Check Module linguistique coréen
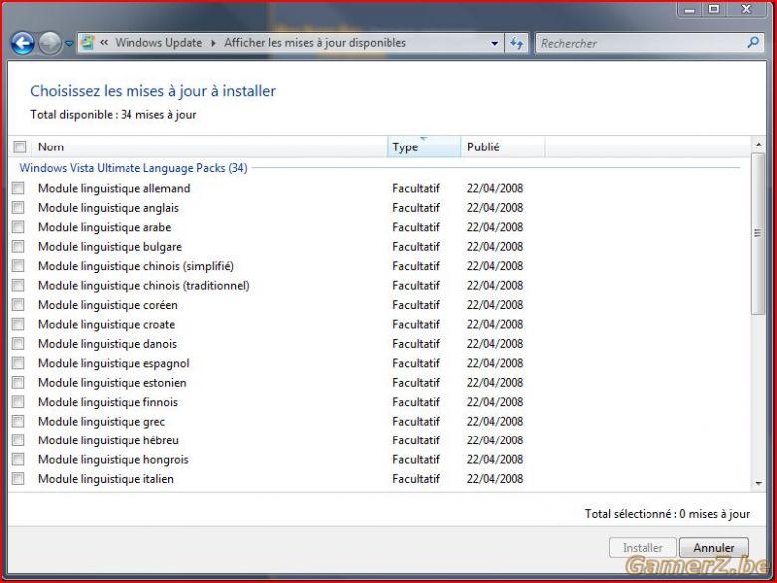The height and width of the screenshot is (583, 777). coord(18,305)
